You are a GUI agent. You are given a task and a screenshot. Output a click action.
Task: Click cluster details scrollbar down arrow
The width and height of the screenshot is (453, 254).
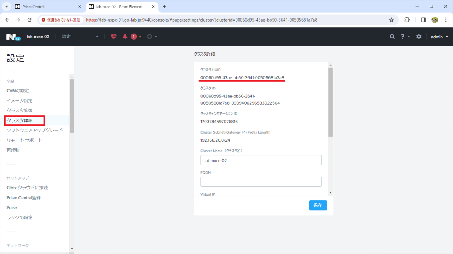331,192
